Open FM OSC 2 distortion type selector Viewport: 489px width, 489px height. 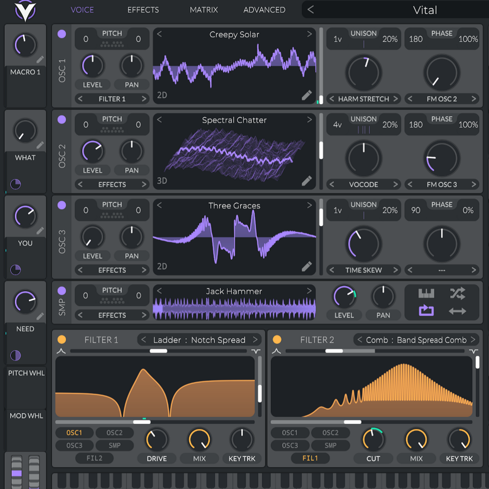click(x=442, y=99)
